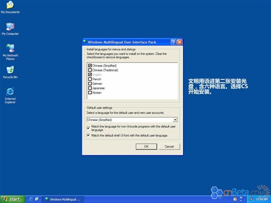The image size is (271, 203).
Task: Click the Cancel button in dialog
Action: coord(169,147)
